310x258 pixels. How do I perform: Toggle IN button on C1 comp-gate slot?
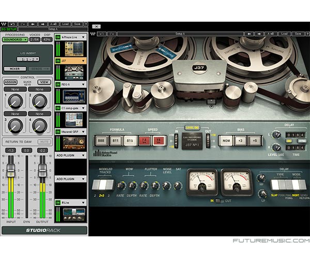[58, 108]
